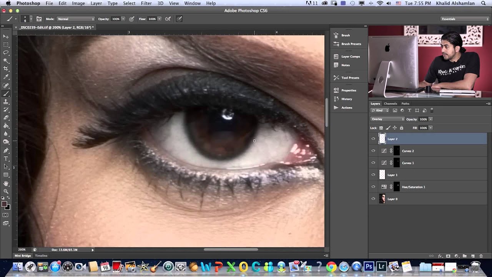The image size is (492, 277).
Task: Open the layer style fx menu
Action: click(440, 256)
